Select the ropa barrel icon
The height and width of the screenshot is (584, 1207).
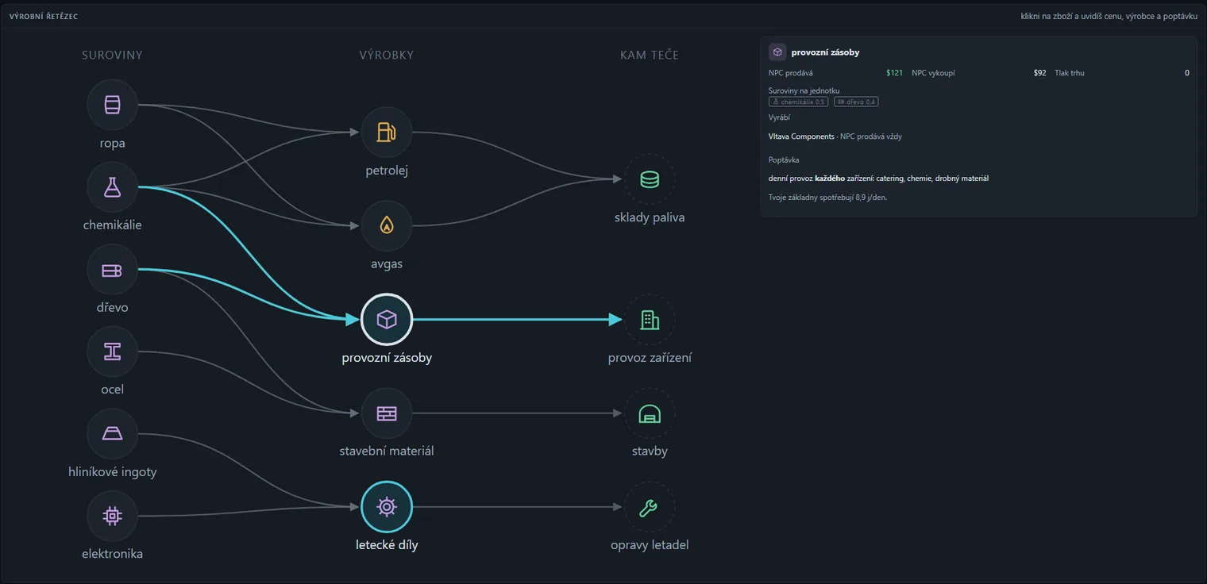(x=112, y=105)
